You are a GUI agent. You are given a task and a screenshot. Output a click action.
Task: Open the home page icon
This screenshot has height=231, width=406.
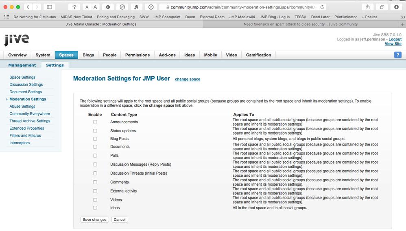[74, 7]
